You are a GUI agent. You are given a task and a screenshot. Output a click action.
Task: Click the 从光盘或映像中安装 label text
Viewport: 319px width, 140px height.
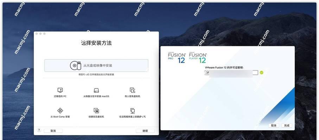98,65
